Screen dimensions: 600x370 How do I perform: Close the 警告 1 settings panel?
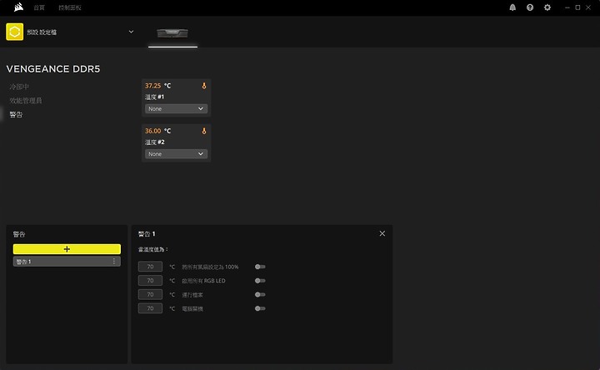coord(382,233)
